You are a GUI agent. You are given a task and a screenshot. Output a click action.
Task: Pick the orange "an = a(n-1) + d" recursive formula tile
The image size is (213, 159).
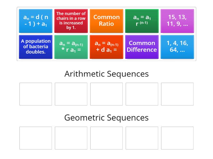click(106, 47)
